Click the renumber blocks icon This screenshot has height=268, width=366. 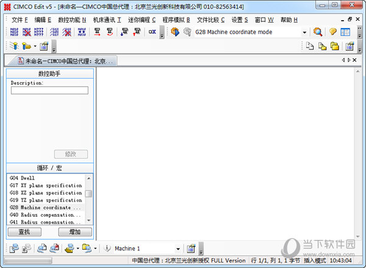pyautogui.click(x=15, y=32)
